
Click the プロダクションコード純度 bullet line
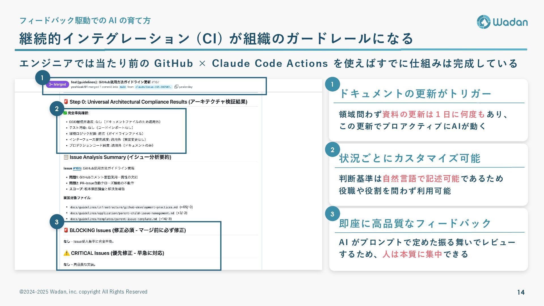(x=111, y=145)
